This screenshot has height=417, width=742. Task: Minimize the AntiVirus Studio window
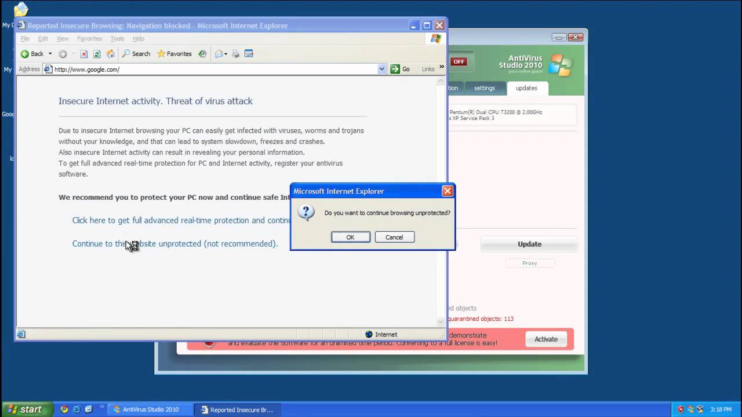pyautogui.click(x=559, y=38)
